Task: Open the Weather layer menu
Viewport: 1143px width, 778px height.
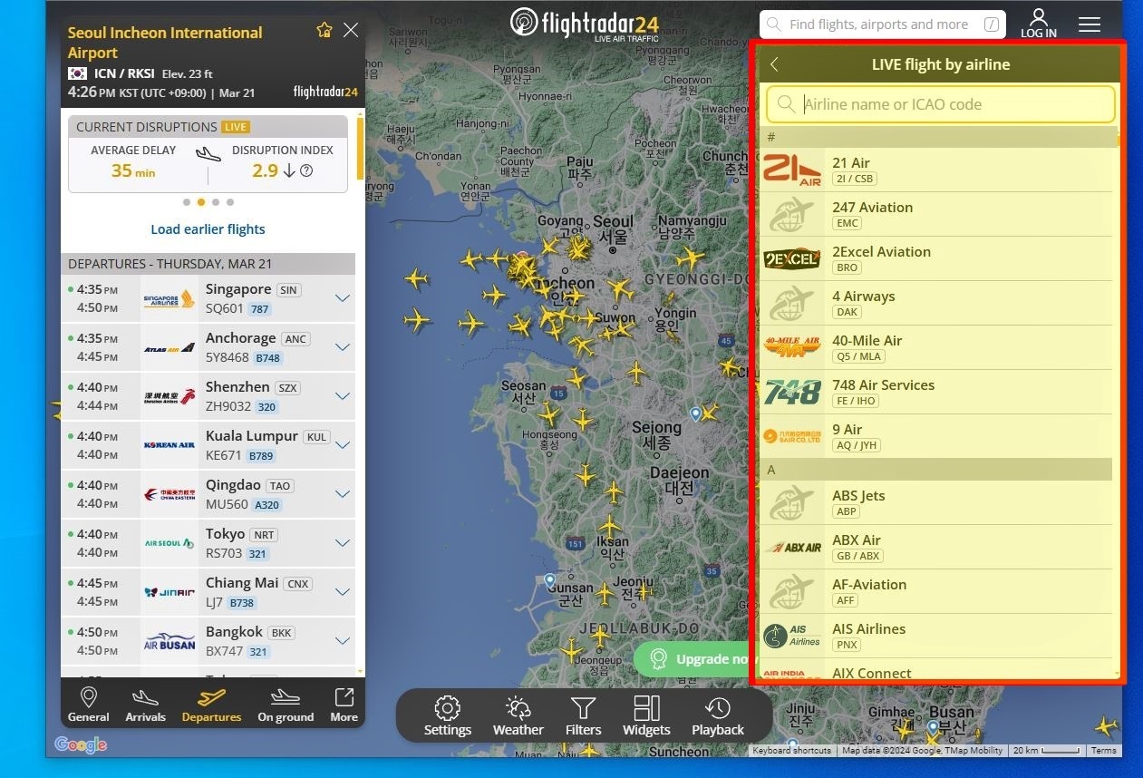Action: click(518, 716)
